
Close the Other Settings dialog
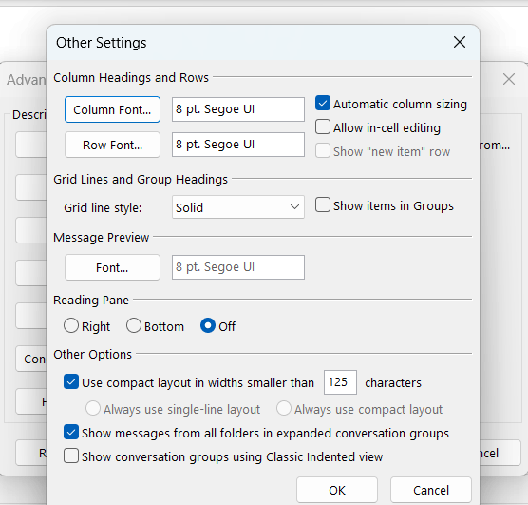pos(460,43)
